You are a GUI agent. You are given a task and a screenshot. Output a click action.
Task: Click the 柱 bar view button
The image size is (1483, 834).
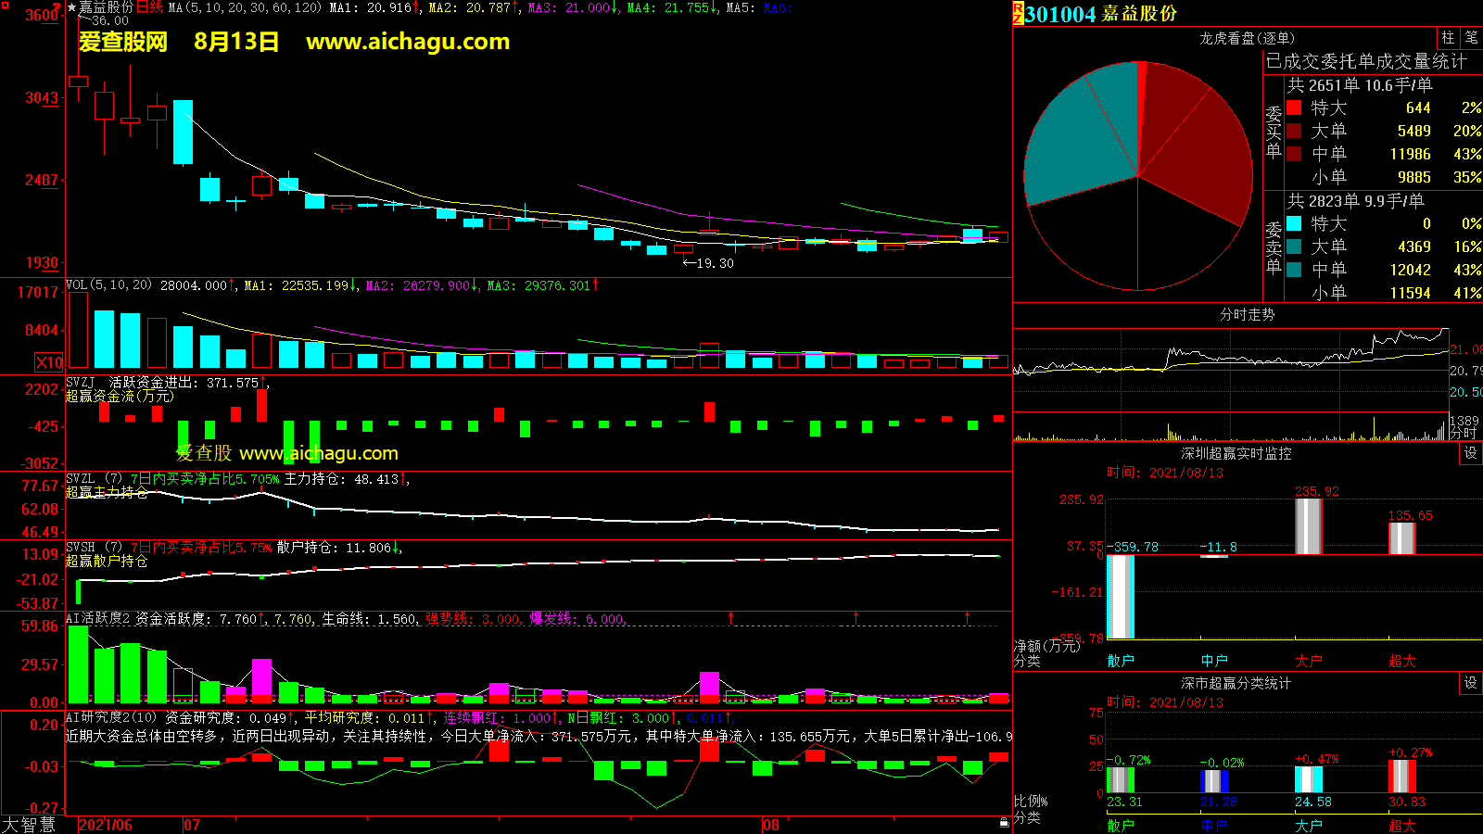(x=1448, y=38)
